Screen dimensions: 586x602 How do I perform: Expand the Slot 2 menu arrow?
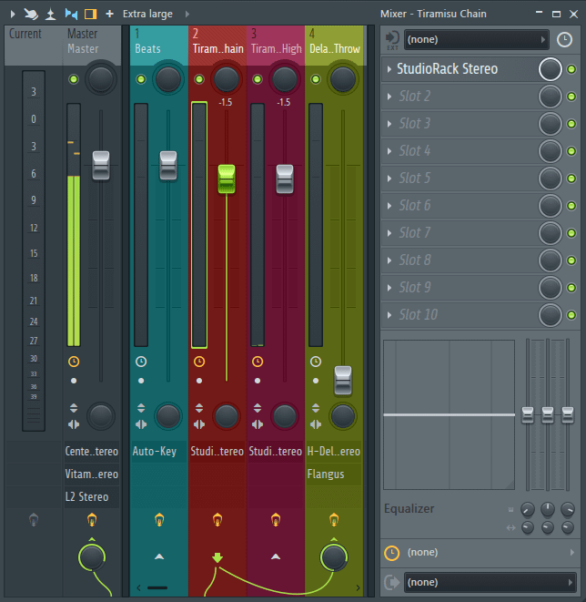(389, 97)
